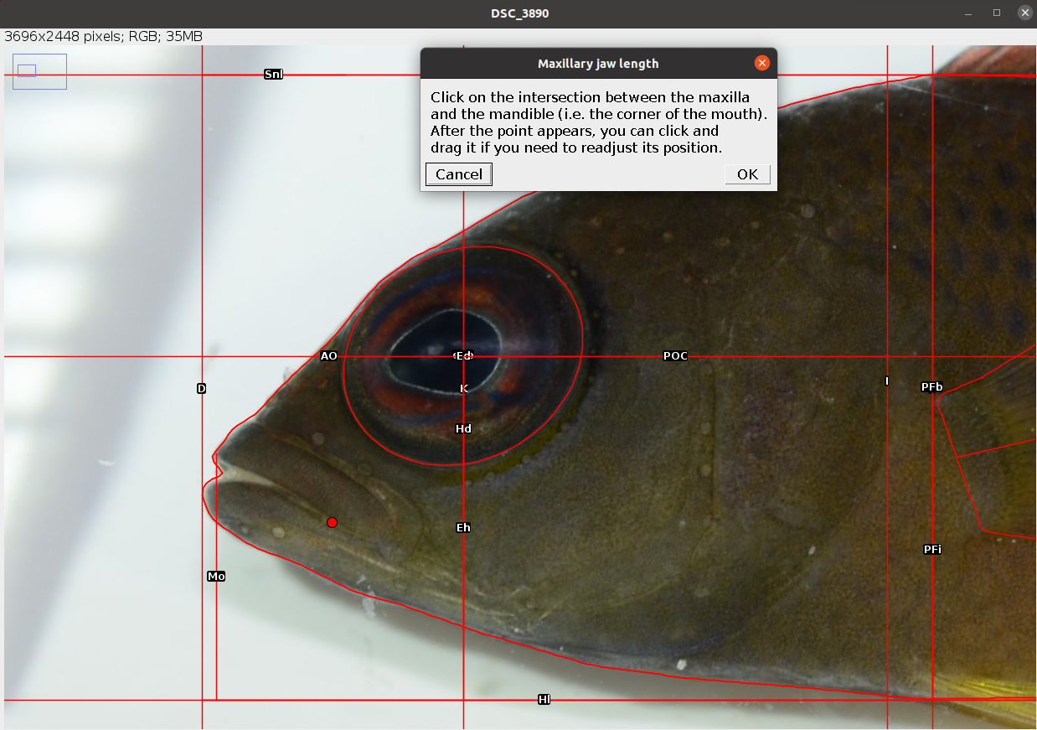Image resolution: width=1037 pixels, height=730 pixels.
Task: Select the red point marker on the jaw
Action: click(x=332, y=522)
